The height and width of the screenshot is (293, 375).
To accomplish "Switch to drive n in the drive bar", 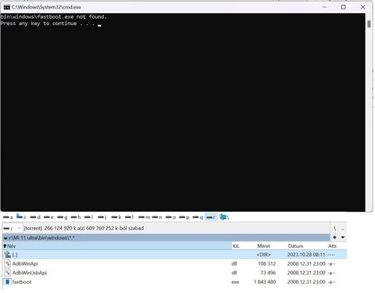I will pos(157,217).
